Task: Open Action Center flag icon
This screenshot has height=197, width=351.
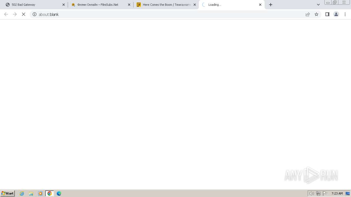Action: [325, 193]
